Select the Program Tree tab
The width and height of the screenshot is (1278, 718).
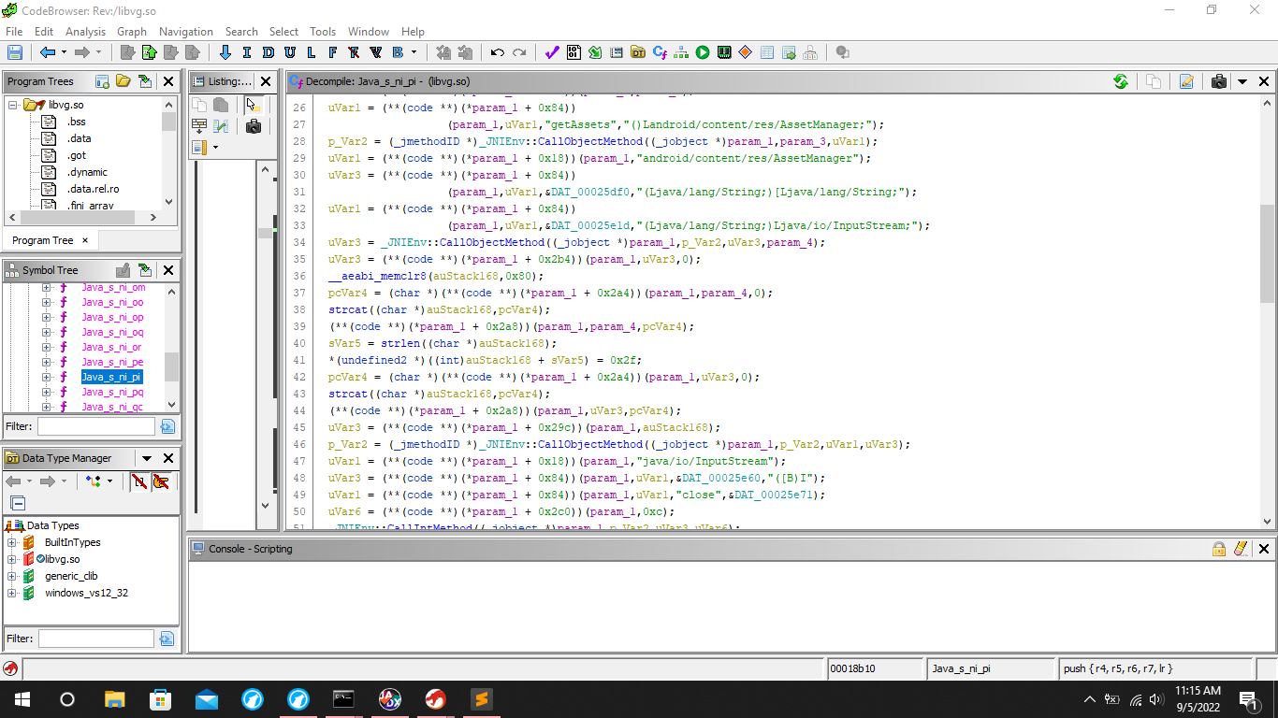(x=42, y=240)
